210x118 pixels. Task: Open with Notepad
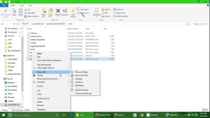coord(85,79)
